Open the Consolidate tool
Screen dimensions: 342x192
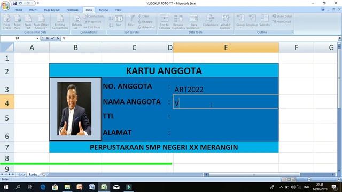coord(211,21)
